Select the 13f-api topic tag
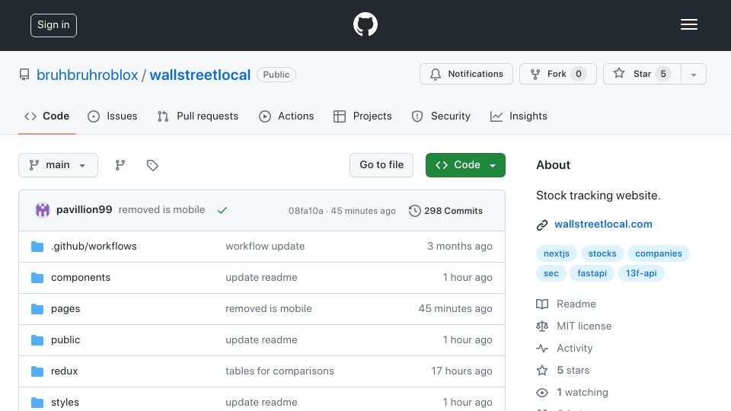 tap(641, 273)
